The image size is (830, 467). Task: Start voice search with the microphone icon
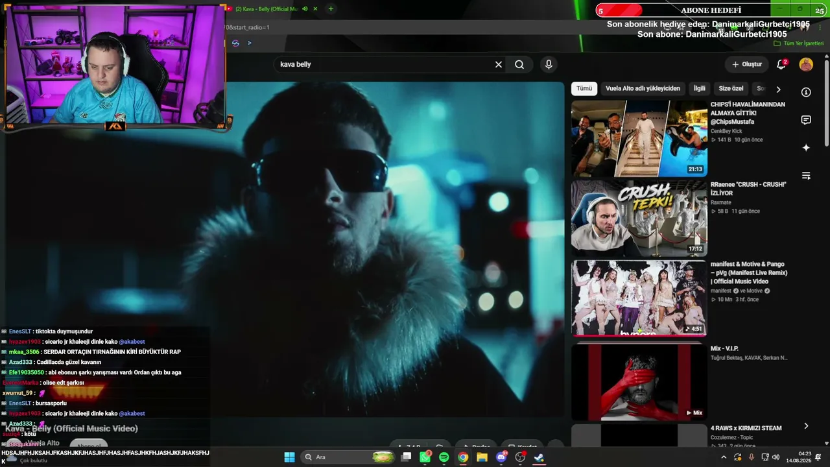[549, 65]
